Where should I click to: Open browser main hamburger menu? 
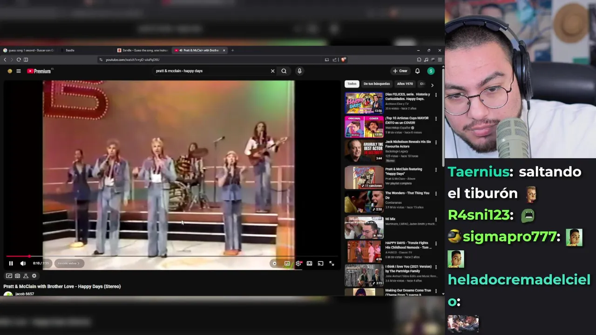point(440,60)
